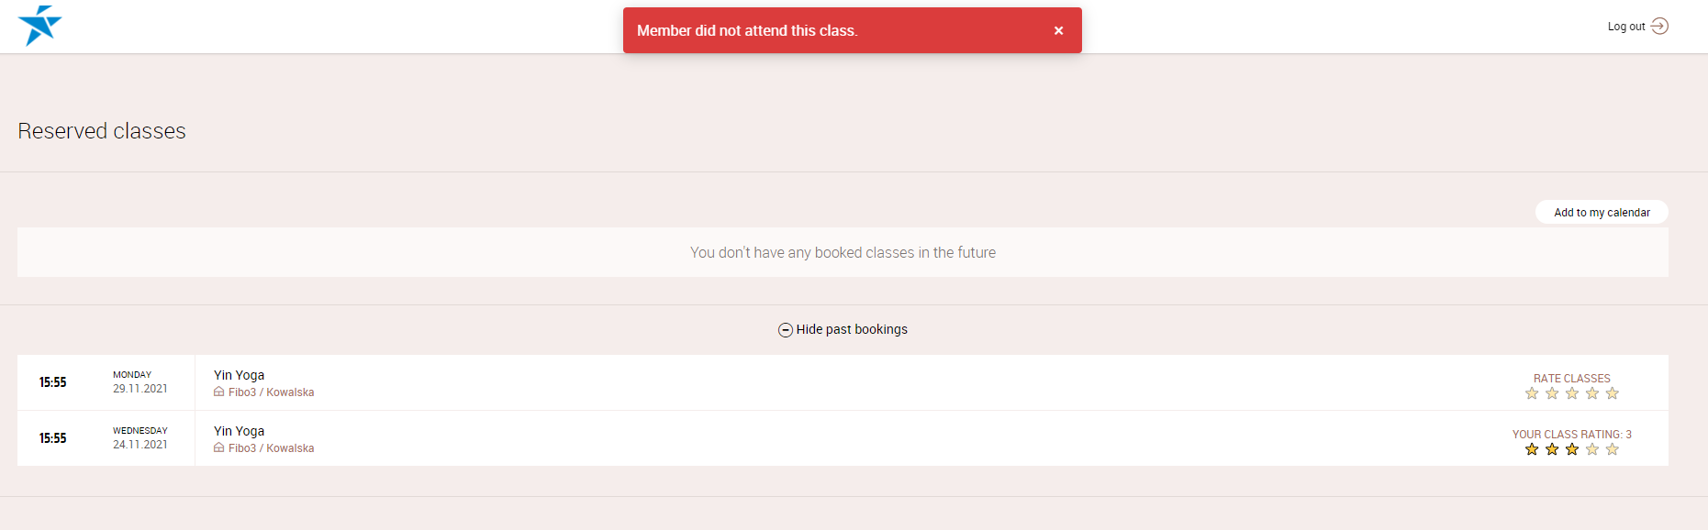Set Wednesday class rating to four stars

1592,449
